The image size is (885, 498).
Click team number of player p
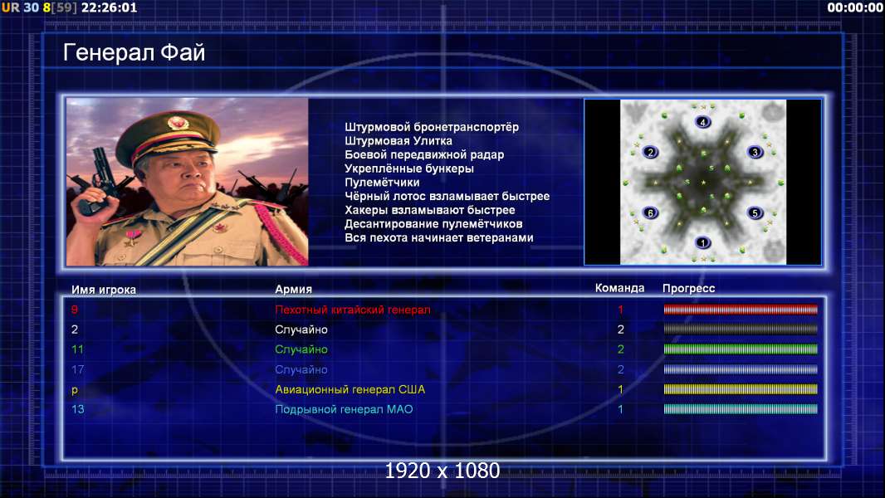click(x=620, y=390)
